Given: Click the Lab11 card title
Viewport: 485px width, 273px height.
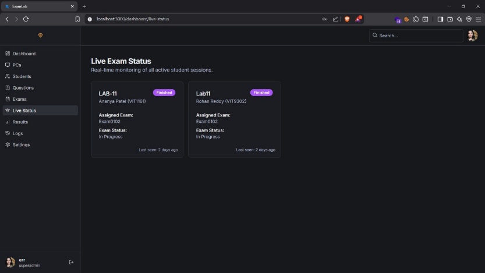Looking at the screenshot, I should click(x=203, y=93).
